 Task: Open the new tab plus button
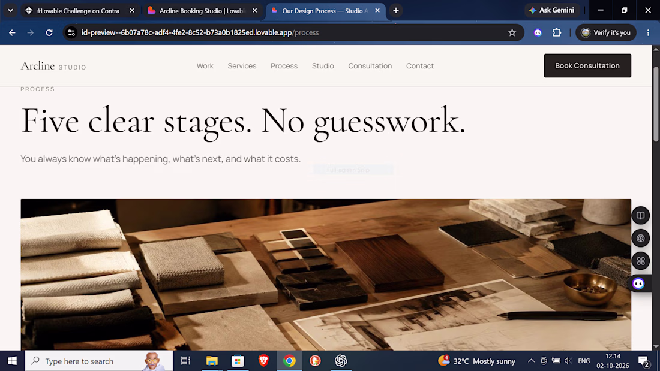[395, 11]
